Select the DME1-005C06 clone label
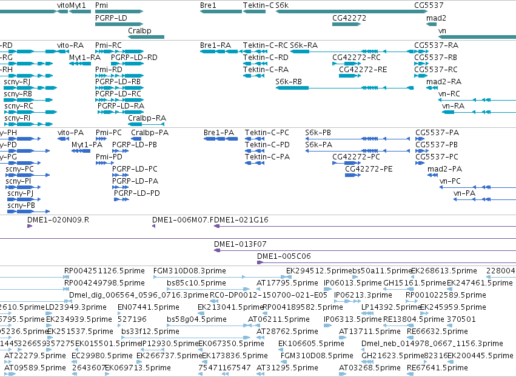 click(284, 256)
